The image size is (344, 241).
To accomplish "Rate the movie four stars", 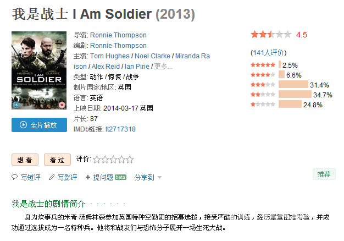I will click(x=122, y=160).
